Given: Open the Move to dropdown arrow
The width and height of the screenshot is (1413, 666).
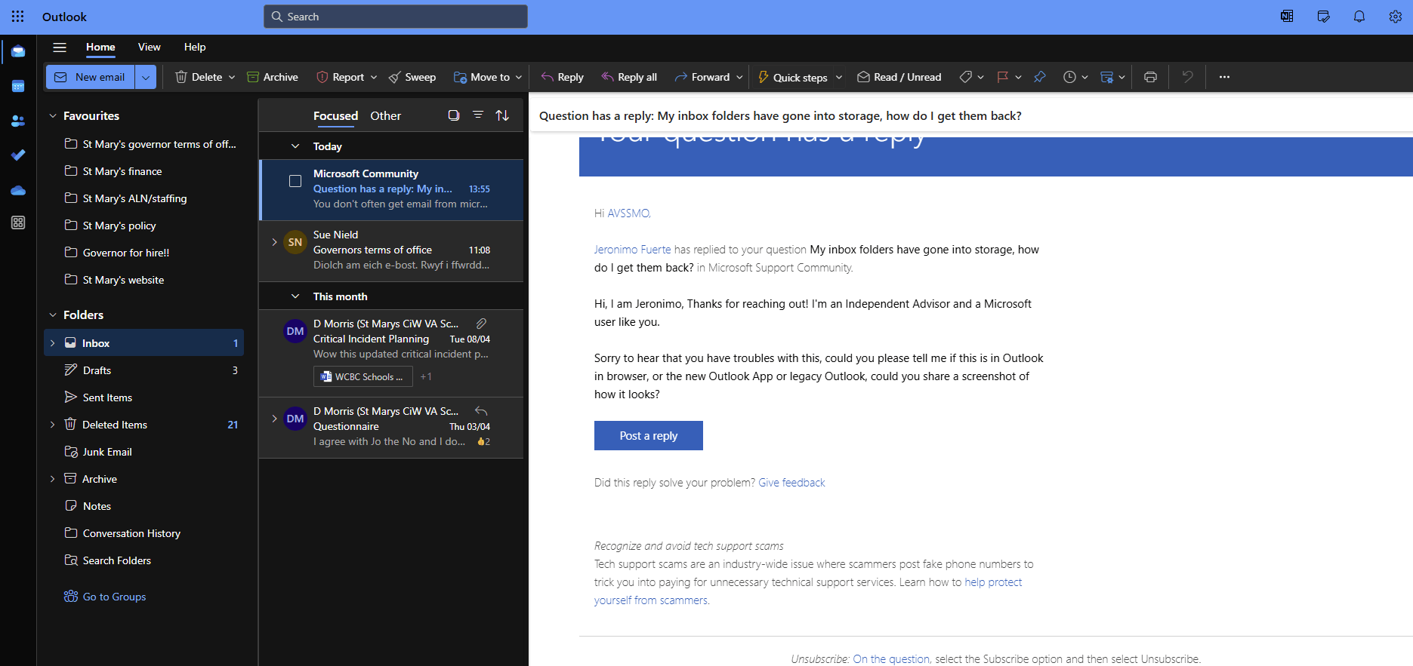Looking at the screenshot, I should (x=519, y=77).
